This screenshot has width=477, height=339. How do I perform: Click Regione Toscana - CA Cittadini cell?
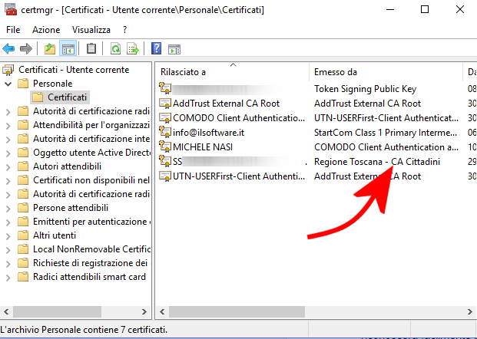[377, 162]
